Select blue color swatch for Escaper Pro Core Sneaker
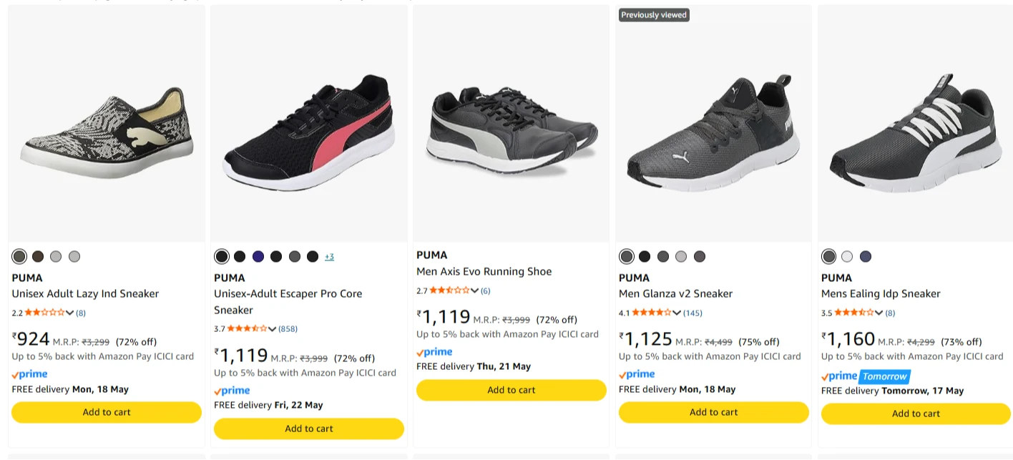 [258, 256]
